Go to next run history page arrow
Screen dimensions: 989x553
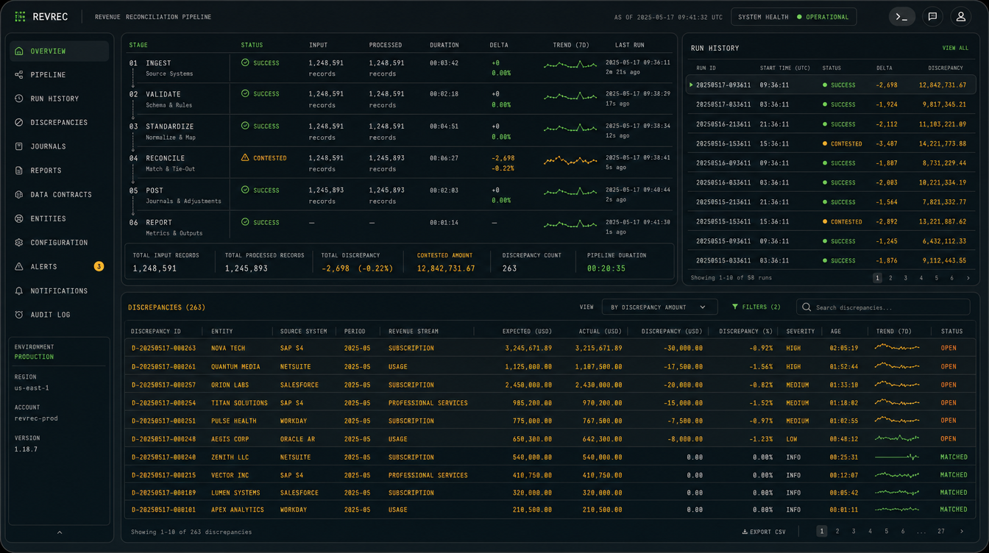[968, 278]
